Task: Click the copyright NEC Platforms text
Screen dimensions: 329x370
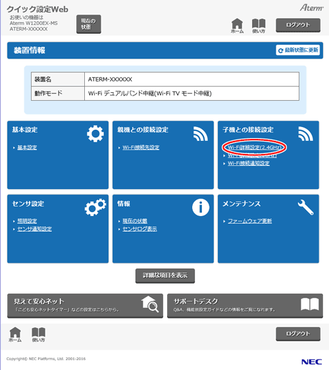Action: pyautogui.click(x=46, y=359)
